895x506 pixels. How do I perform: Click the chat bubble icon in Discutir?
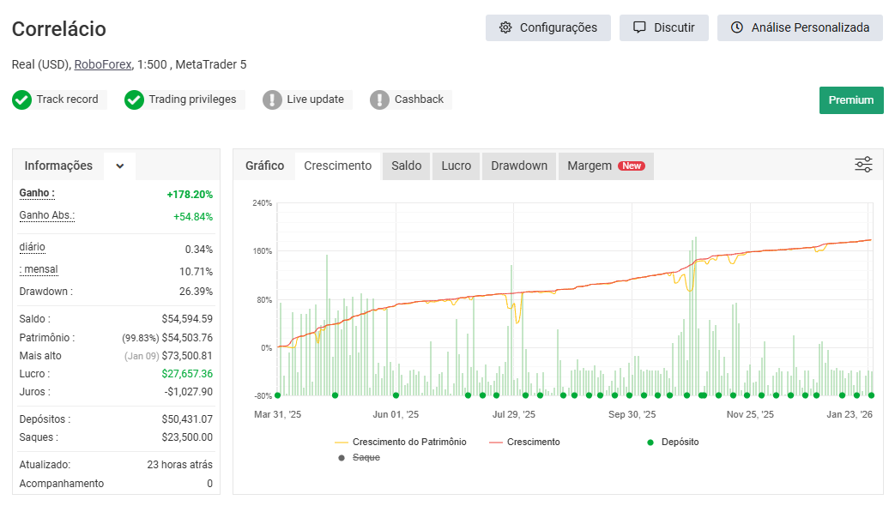click(x=639, y=27)
